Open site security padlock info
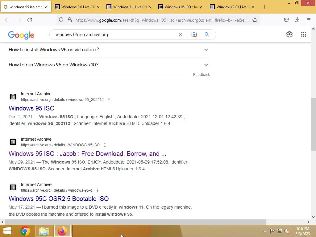Image resolution: width=316 pixels, height=237 pixels. [x=70, y=20]
